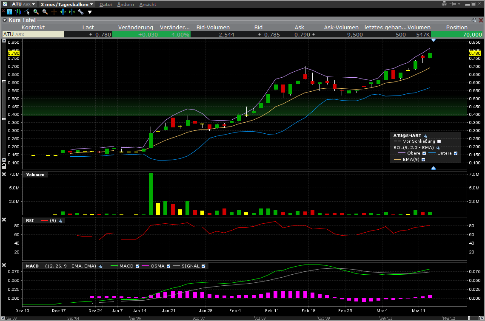
Task: Open chart settings with the toolbar wrench
Action: coord(80,12)
